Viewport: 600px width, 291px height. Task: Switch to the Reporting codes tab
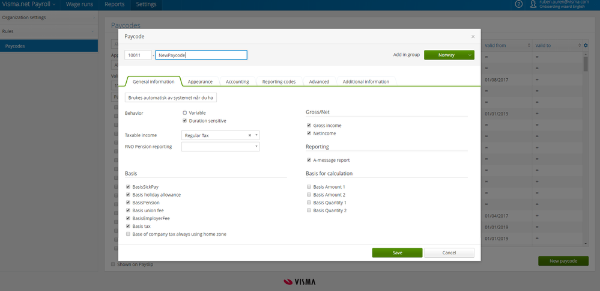279,82
